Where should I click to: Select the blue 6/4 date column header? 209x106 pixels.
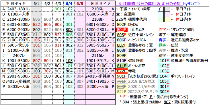(69, 4)
